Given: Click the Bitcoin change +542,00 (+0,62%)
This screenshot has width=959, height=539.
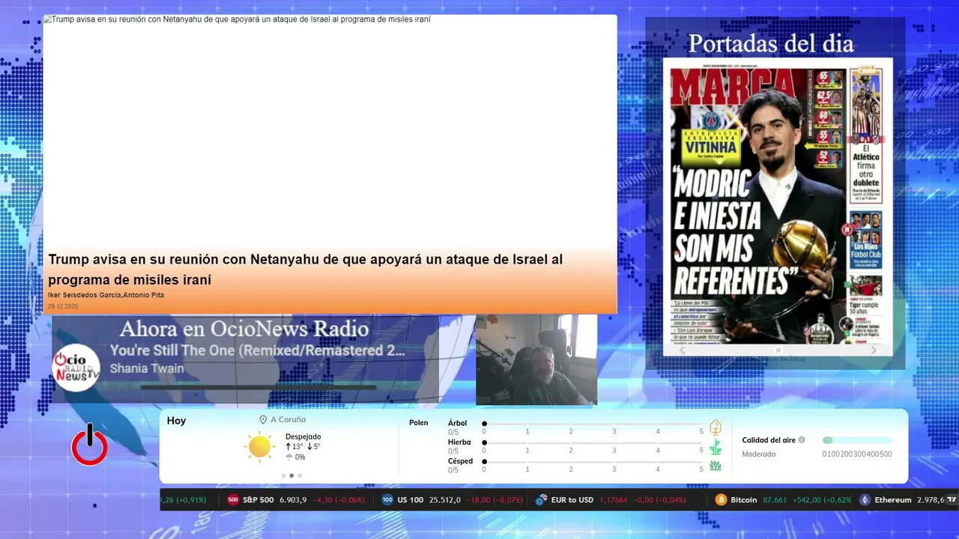Looking at the screenshot, I should 822,500.
